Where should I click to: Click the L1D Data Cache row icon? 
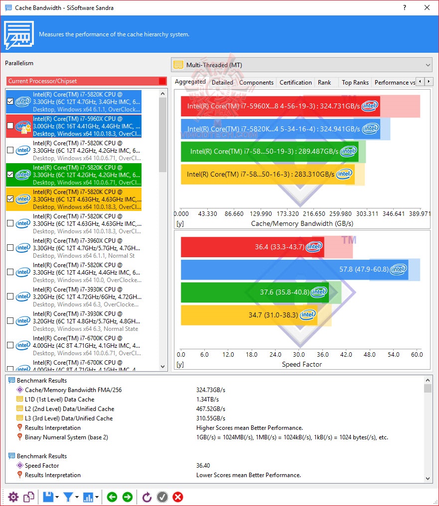click(x=20, y=399)
